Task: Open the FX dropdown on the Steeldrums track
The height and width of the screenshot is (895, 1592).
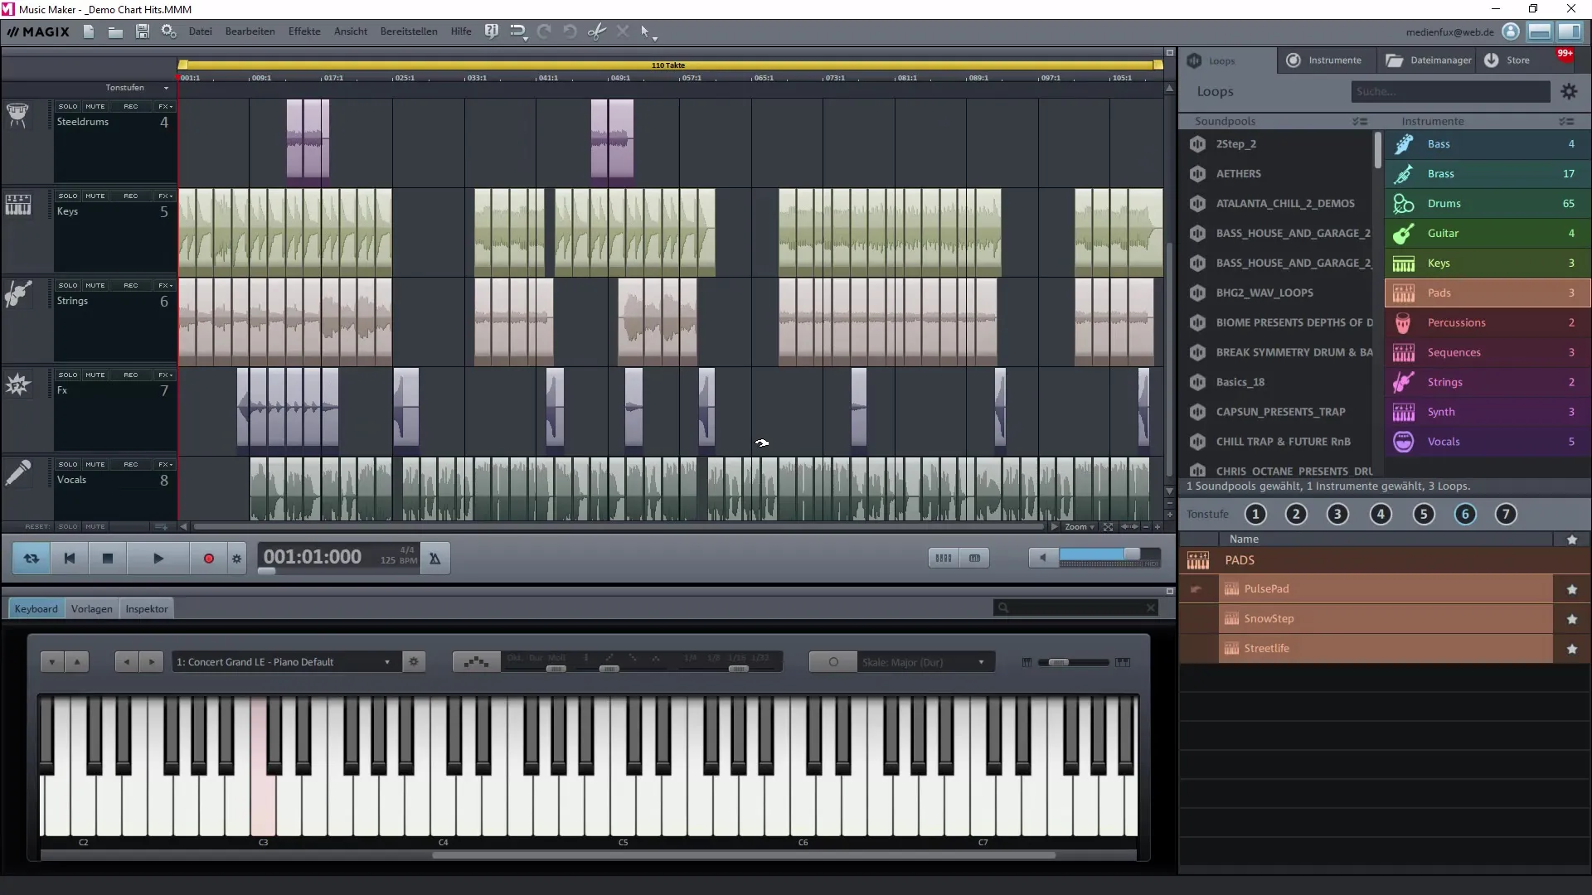Action: tap(165, 106)
